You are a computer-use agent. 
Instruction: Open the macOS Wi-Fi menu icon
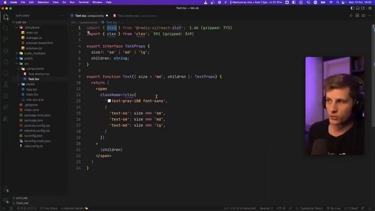(x=330, y=2)
